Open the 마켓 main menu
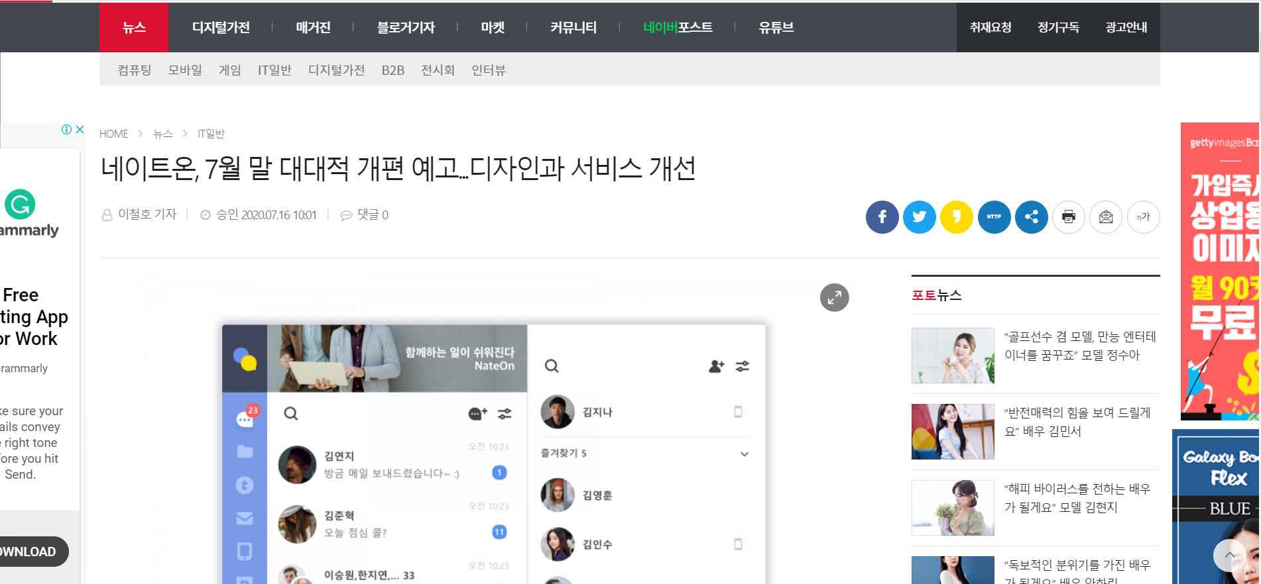 tap(493, 27)
